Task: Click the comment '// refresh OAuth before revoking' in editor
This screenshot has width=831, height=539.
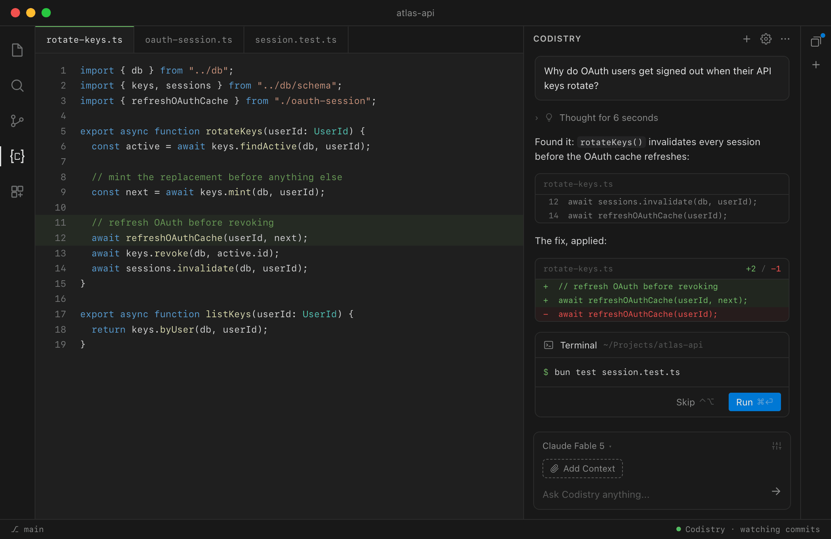Action: [x=183, y=223]
